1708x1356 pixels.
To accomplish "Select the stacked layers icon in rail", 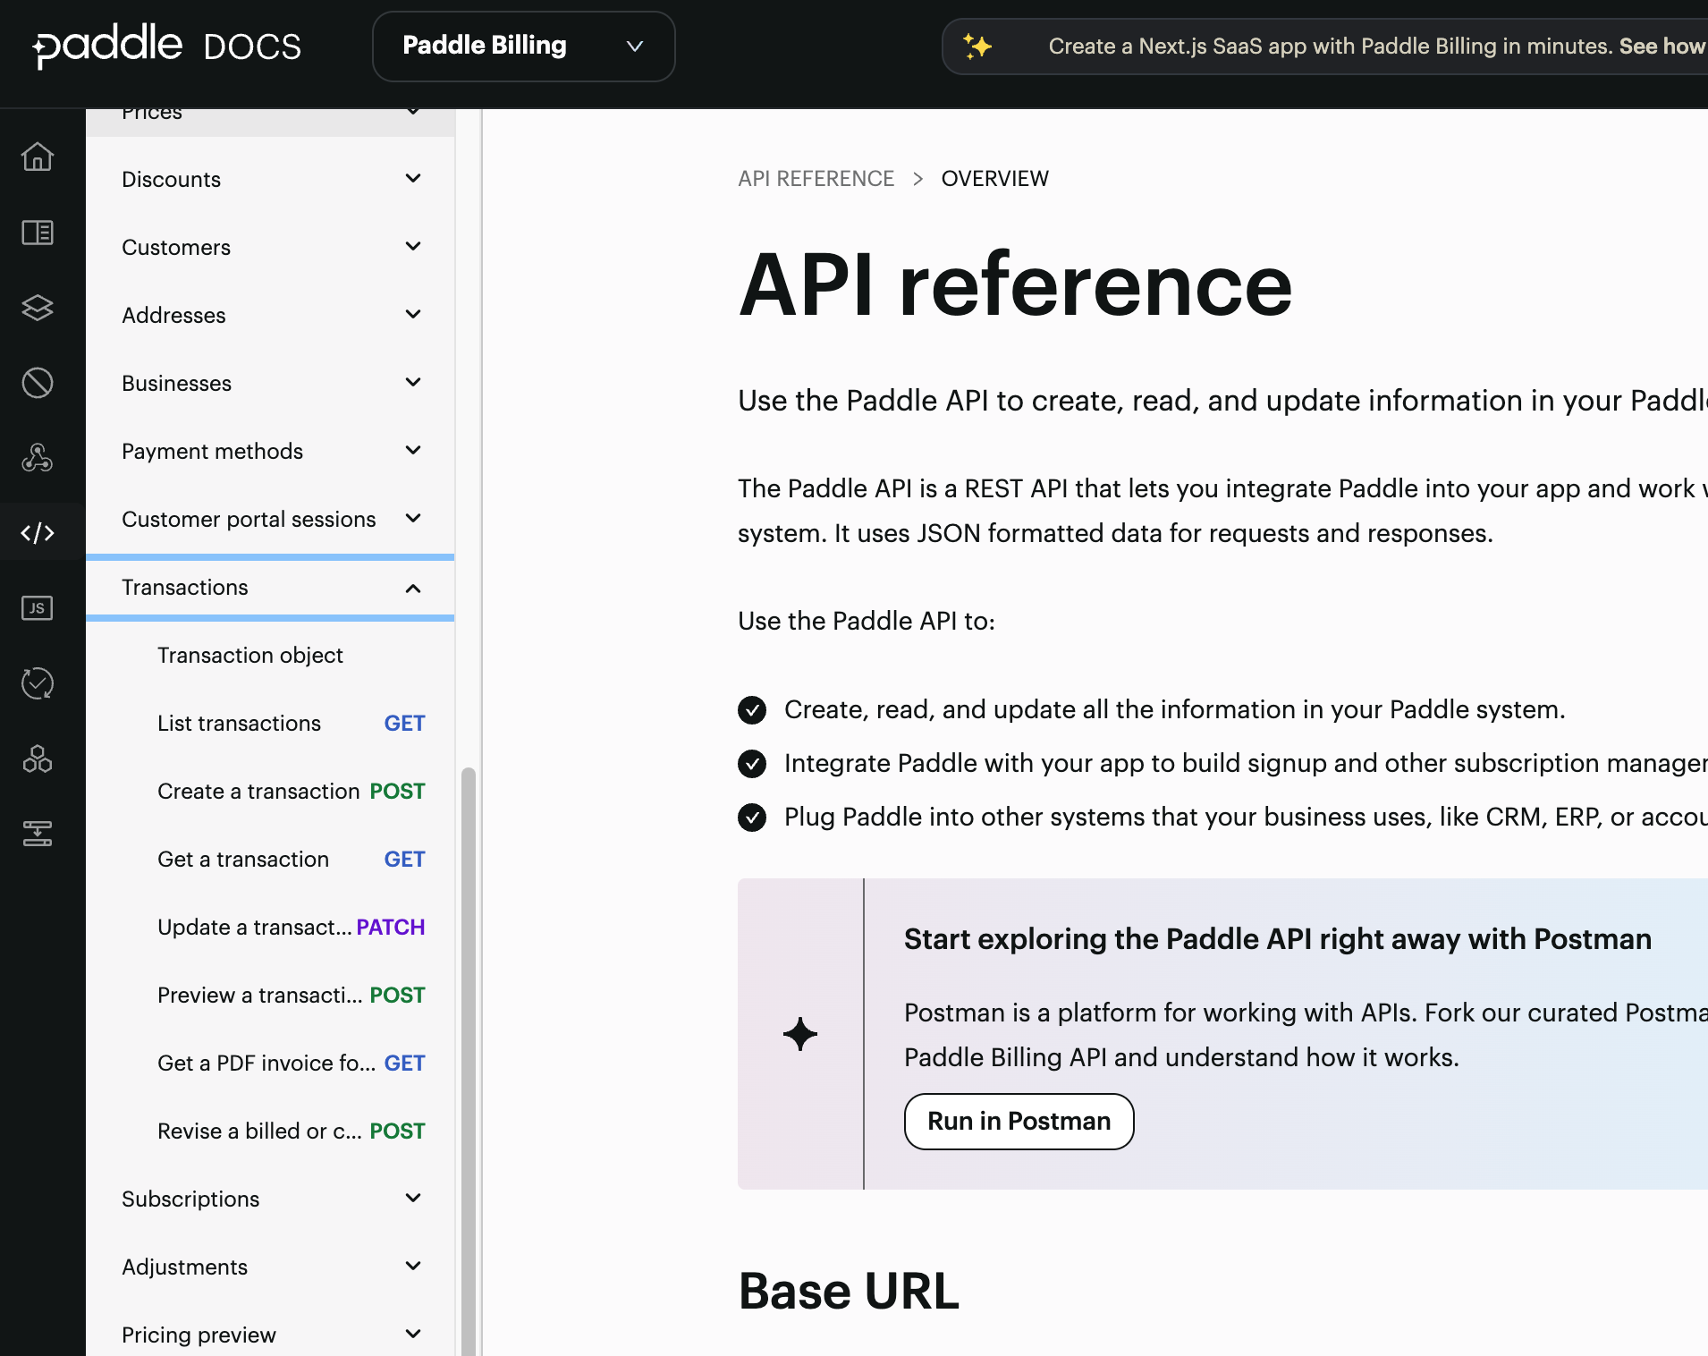I will (38, 308).
